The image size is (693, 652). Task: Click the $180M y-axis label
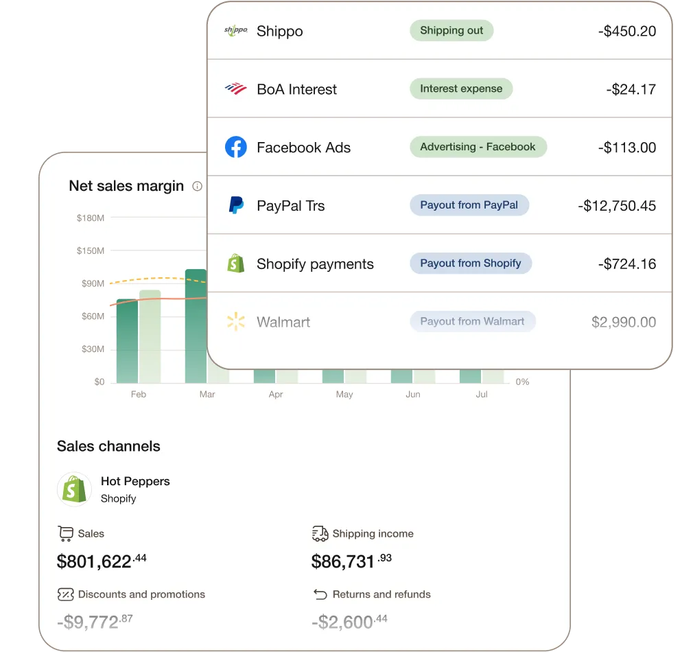pos(90,218)
